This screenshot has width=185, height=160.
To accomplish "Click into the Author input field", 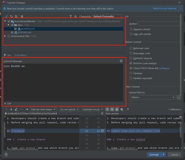I will click(160, 24).
